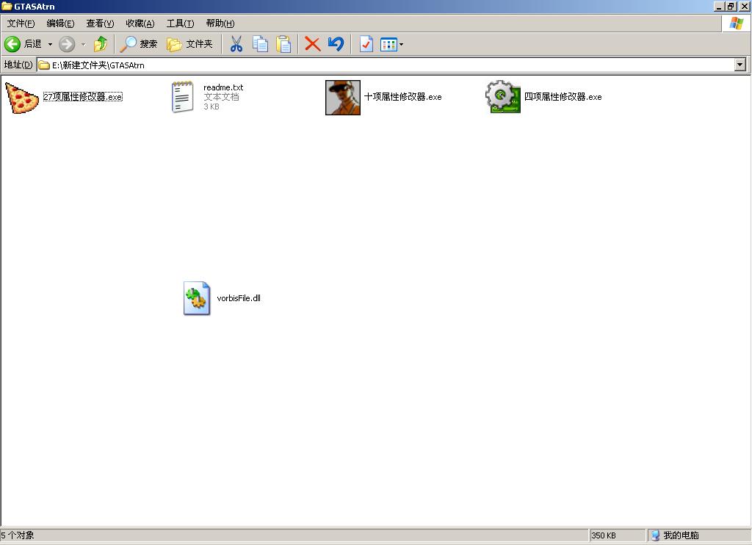Open the Search (搜索) magnifier button
Image resolution: width=752 pixels, height=545 pixels.
(x=138, y=44)
